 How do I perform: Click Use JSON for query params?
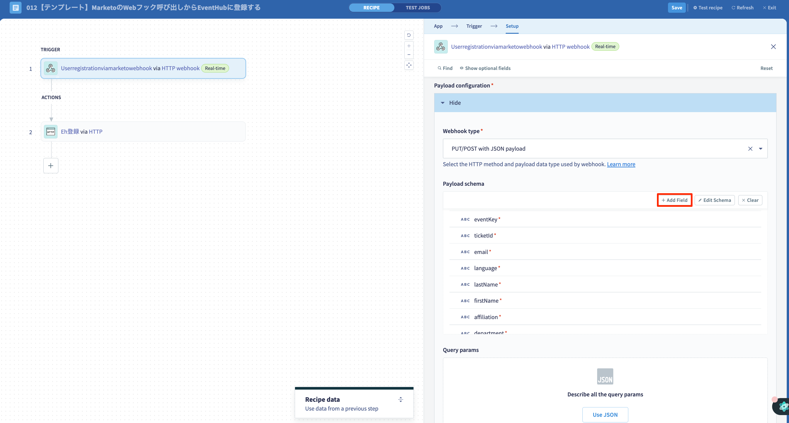pyautogui.click(x=605, y=415)
